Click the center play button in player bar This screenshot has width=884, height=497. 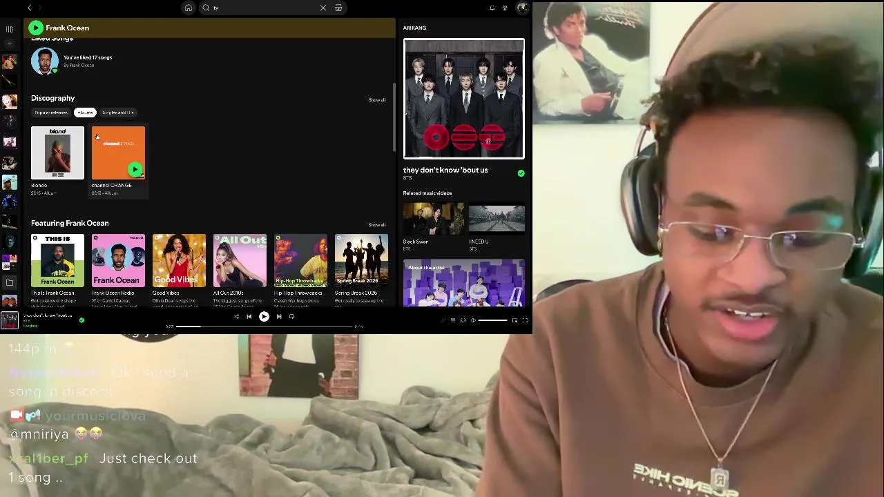[264, 316]
